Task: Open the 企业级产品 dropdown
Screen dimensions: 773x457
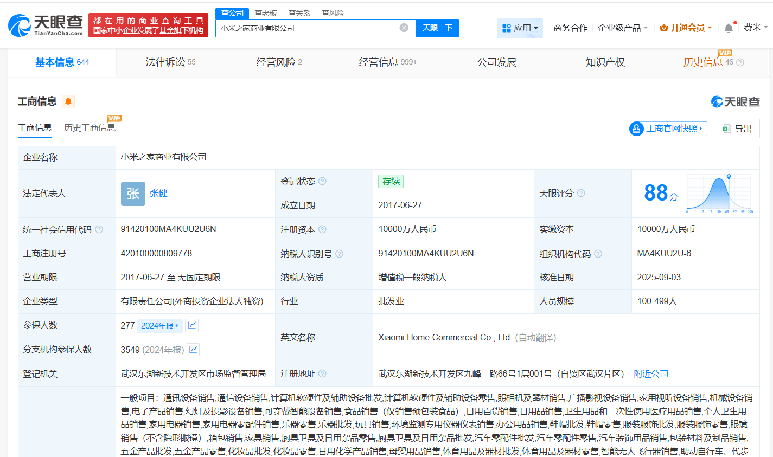Action: pos(623,28)
